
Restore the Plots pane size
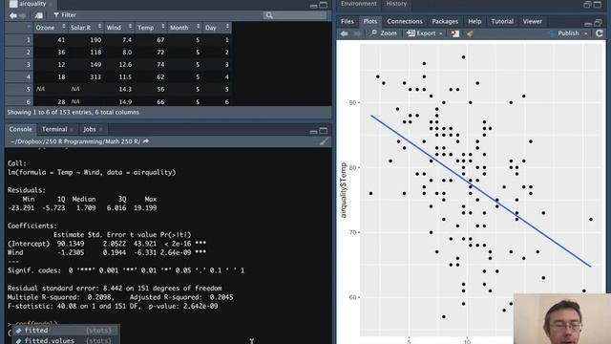point(598,23)
